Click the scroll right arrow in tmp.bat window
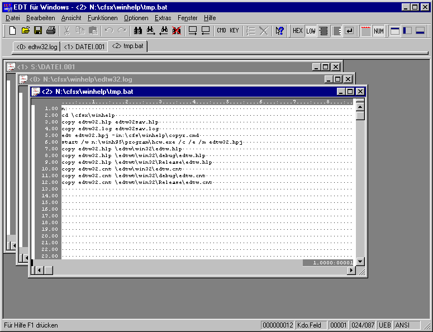Screen dimensions: 433x332 (x=351, y=271)
